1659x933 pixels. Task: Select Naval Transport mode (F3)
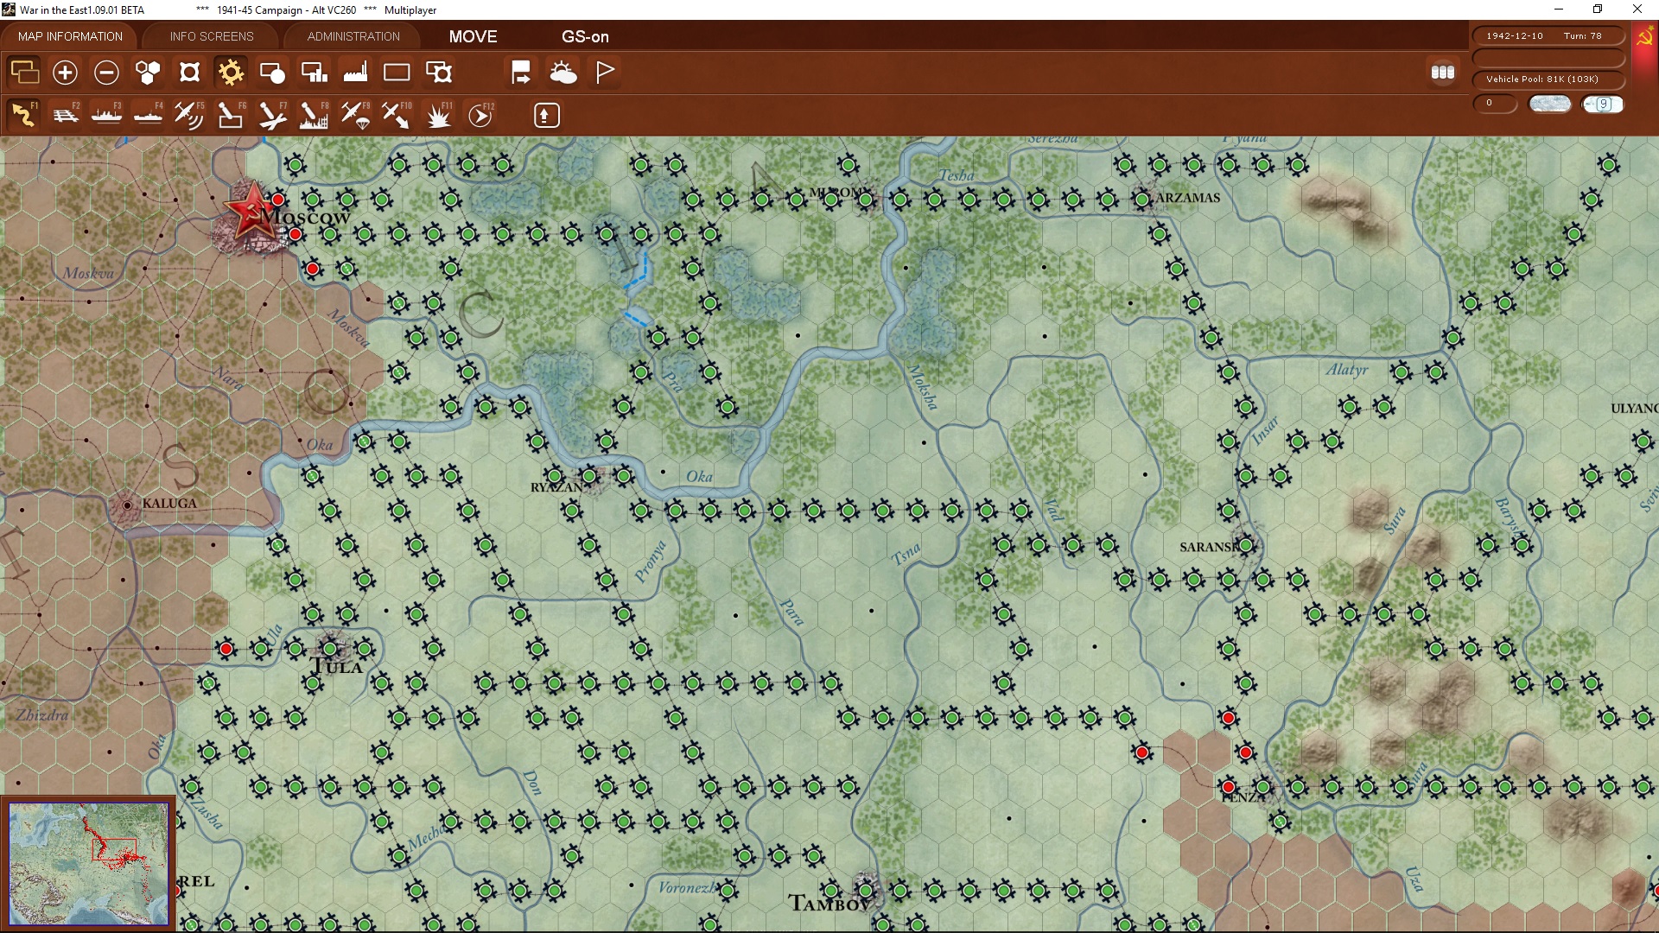coord(107,115)
